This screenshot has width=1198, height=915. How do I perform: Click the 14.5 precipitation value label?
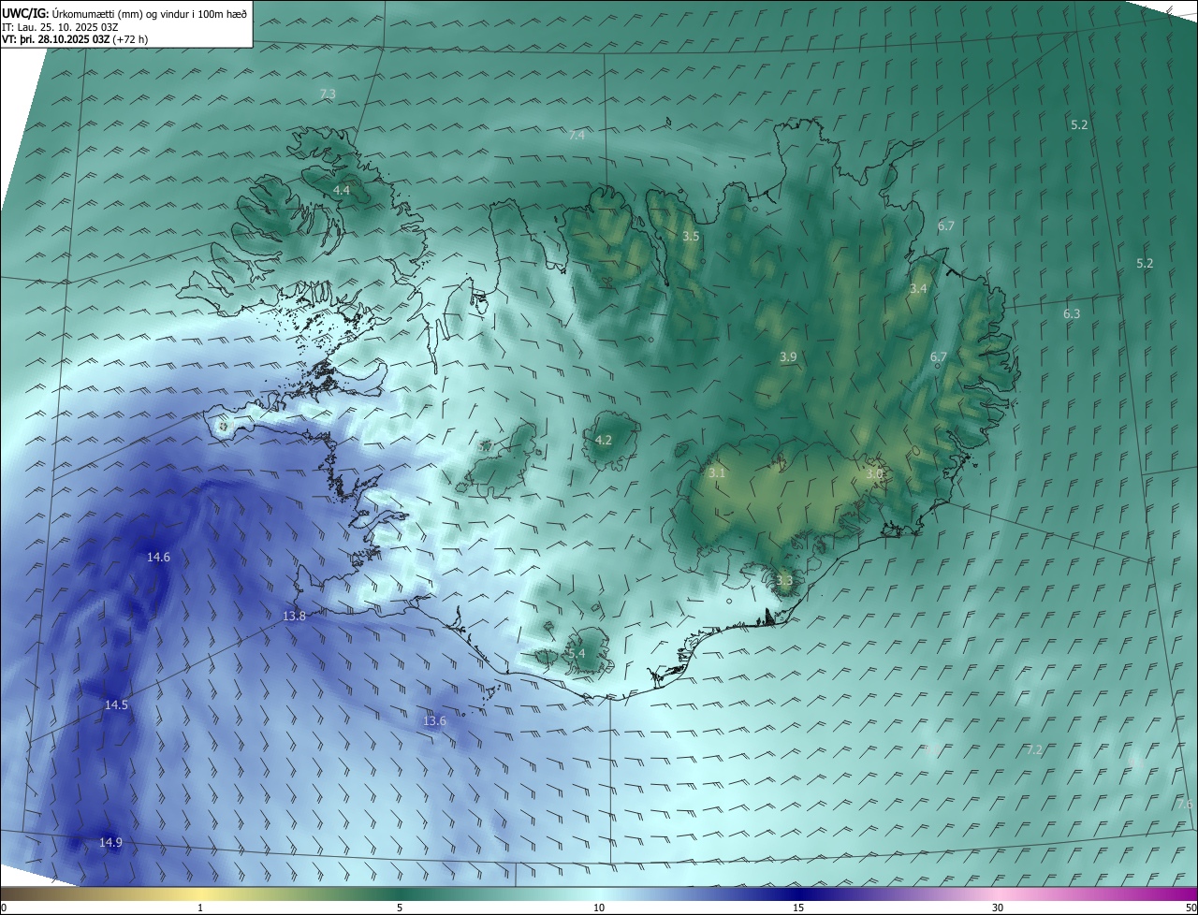click(x=116, y=705)
